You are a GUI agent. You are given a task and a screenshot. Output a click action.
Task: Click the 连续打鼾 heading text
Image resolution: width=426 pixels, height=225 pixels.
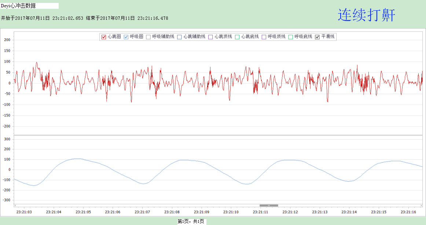[366, 15]
